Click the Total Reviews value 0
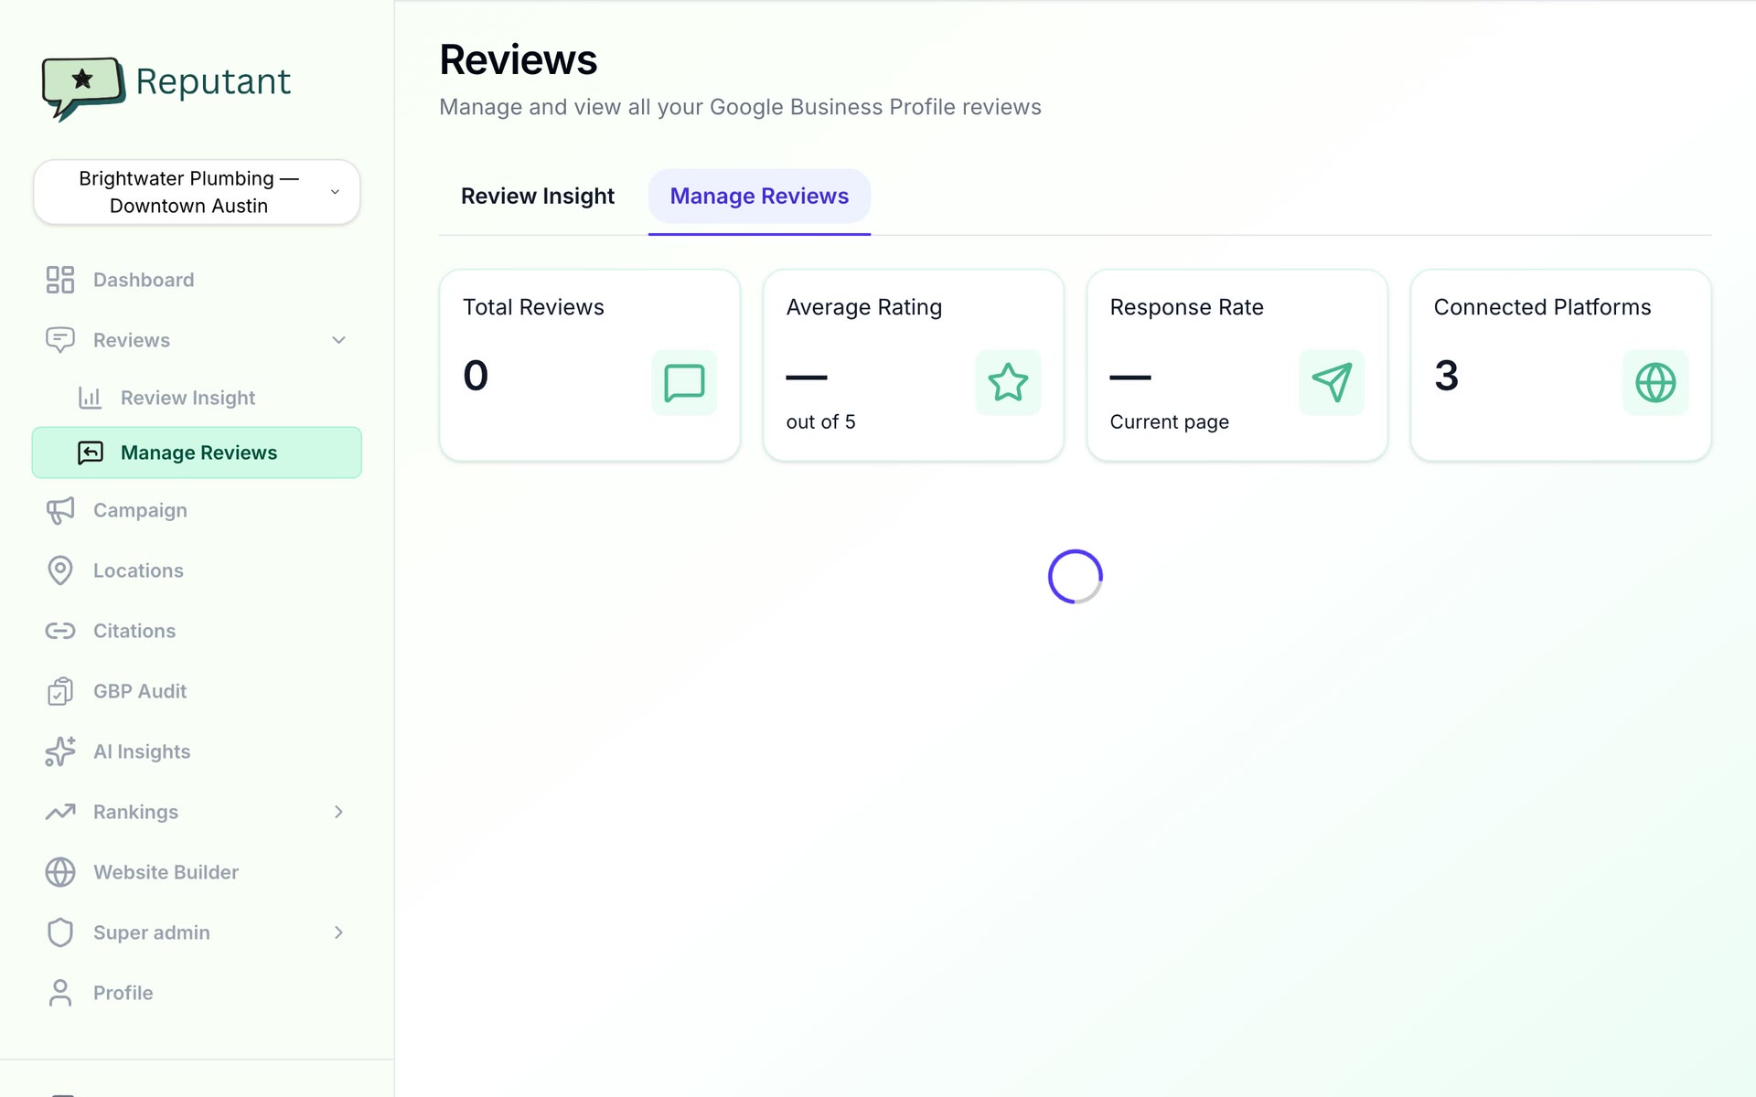The height and width of the screenshot is (1097, 1756). 476,376
